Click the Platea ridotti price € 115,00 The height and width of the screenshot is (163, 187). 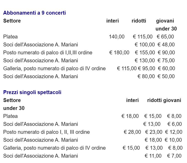tap(143, 37)
